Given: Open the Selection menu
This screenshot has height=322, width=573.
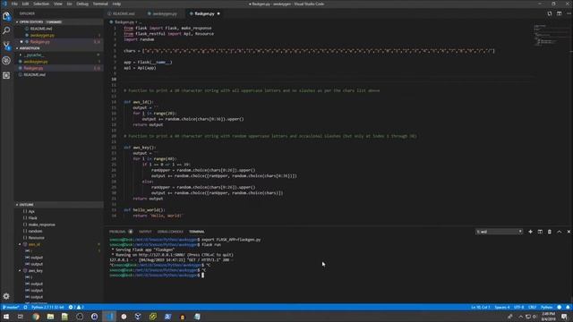Looking at the screenshot, I should click(41, 4).
